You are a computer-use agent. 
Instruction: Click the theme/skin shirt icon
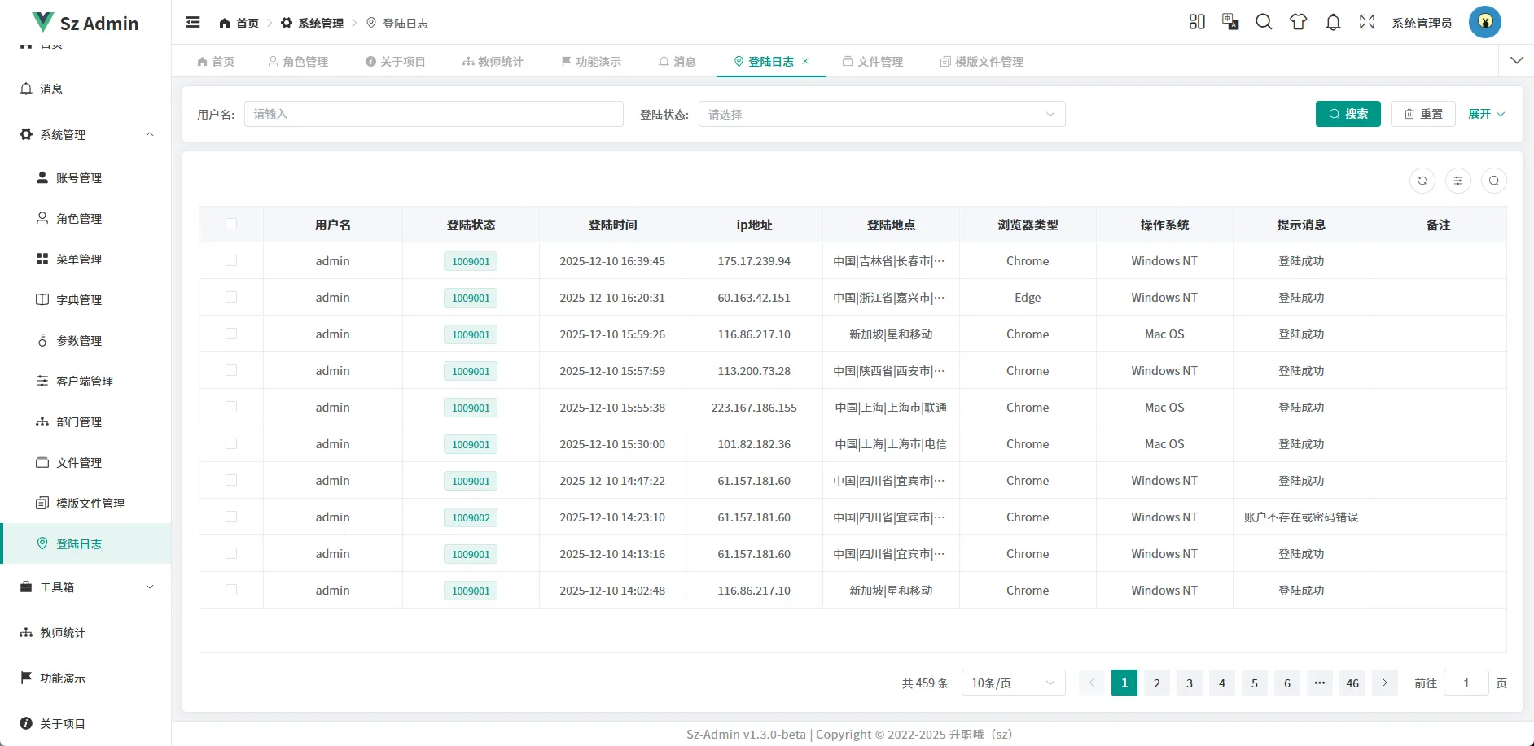tap(1297, 22)
